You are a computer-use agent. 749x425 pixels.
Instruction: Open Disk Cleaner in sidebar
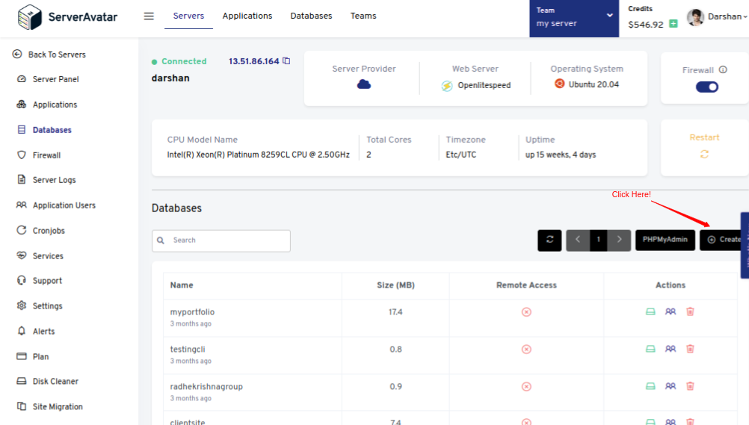(47, 382)
